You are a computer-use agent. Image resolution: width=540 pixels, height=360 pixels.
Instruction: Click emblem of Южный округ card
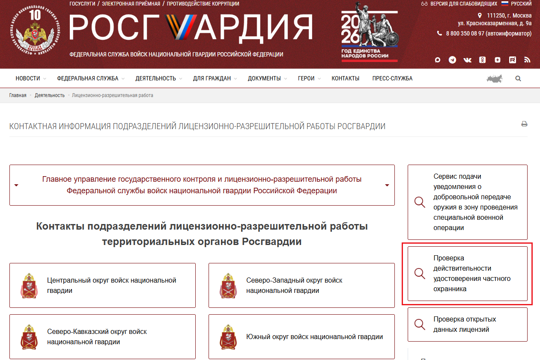click(227, 337)
